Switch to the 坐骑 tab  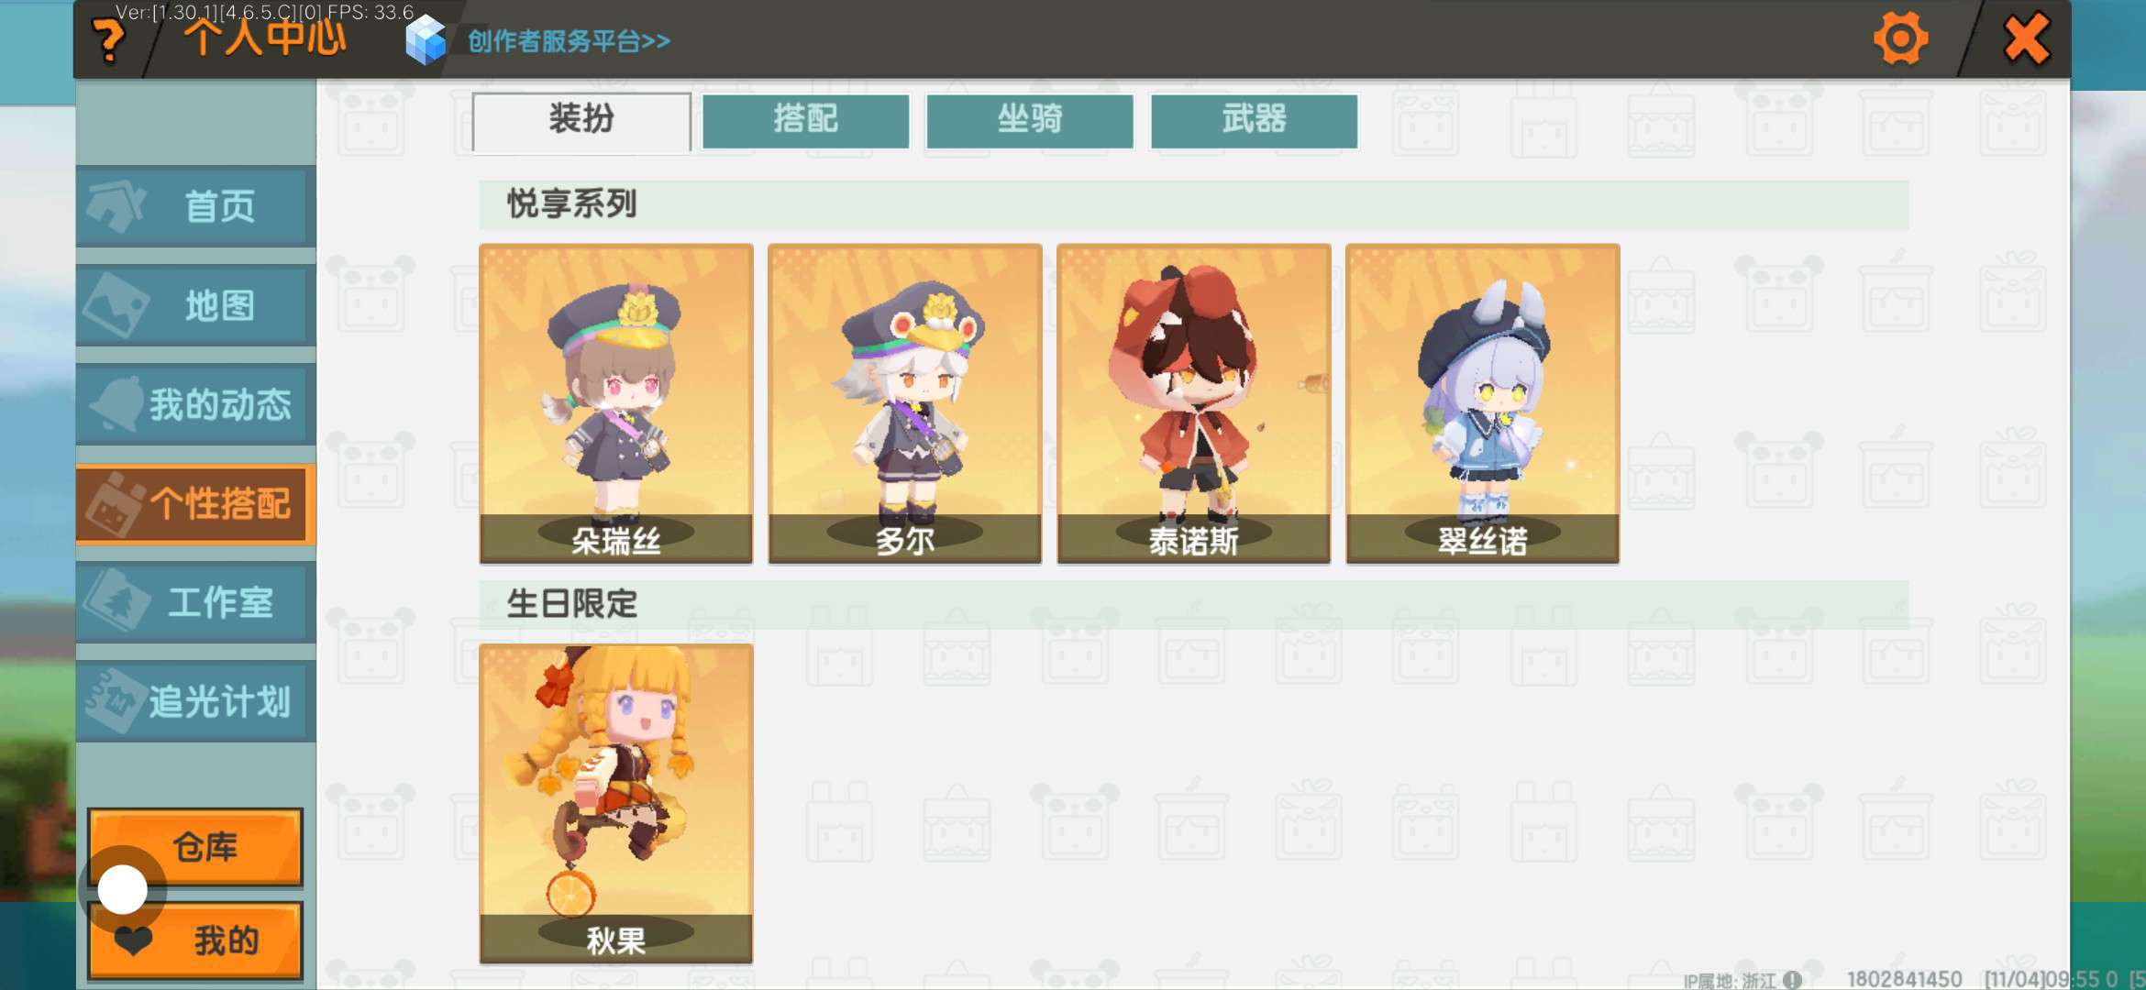tap(1030, 120)
